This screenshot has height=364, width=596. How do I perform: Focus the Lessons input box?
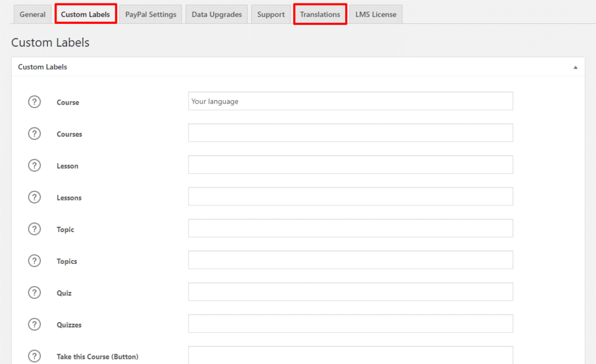[350, 197]
